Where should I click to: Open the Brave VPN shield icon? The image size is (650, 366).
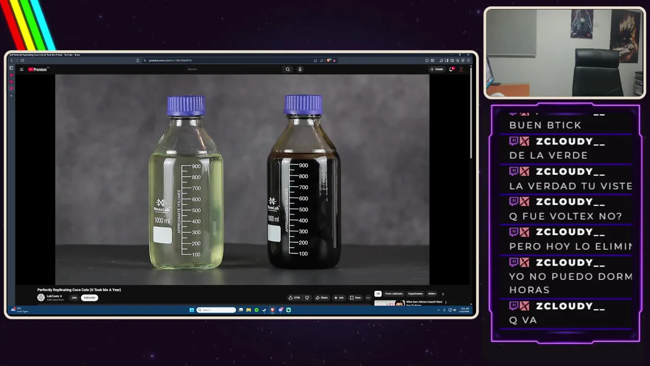tap(463, 60)
